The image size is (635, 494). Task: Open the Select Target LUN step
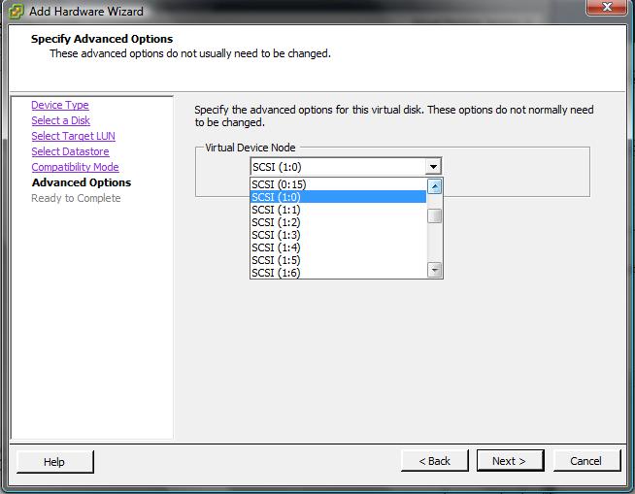(x=73, y=136)
